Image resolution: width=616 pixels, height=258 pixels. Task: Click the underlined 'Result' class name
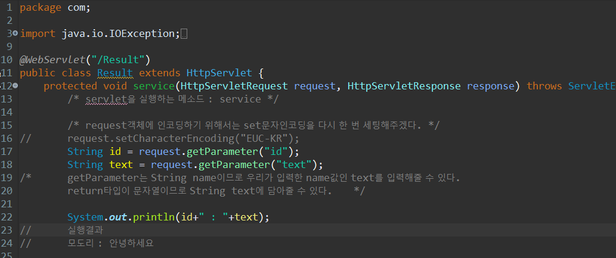(114, 73)
